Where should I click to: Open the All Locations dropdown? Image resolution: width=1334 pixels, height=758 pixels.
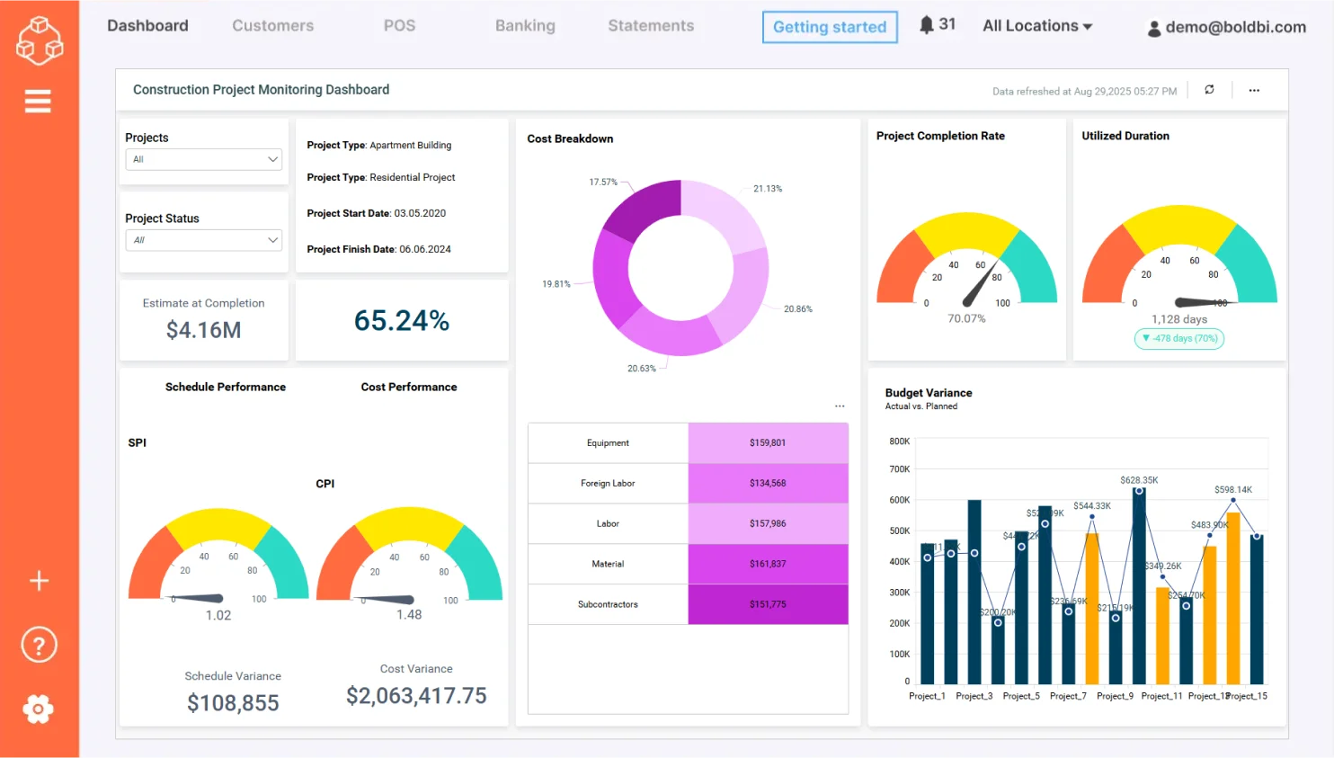click(x=1036, y=26)
